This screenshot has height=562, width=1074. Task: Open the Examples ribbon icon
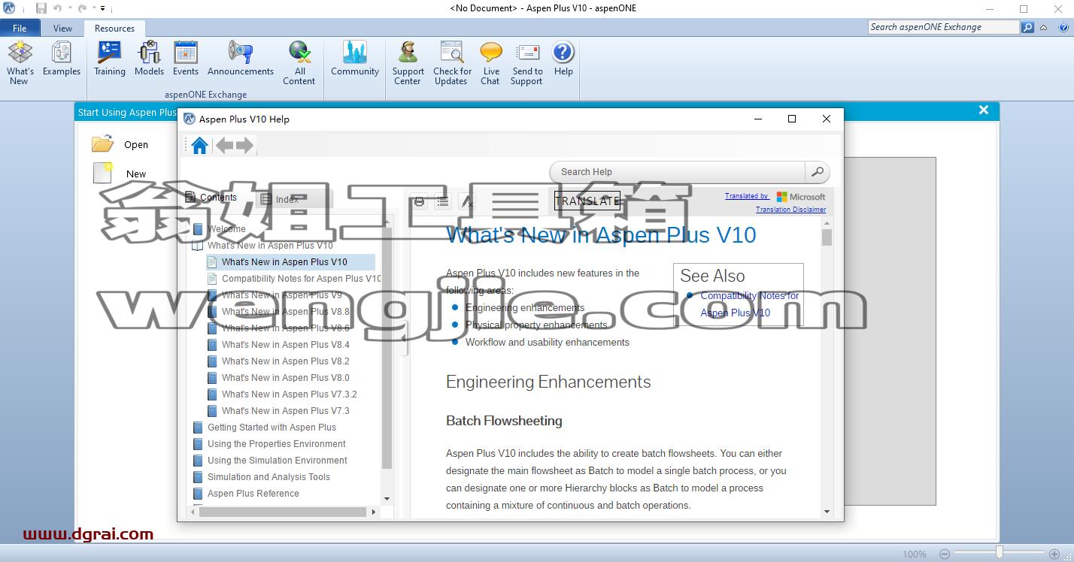pyautogui.click(x=62, y=59)
